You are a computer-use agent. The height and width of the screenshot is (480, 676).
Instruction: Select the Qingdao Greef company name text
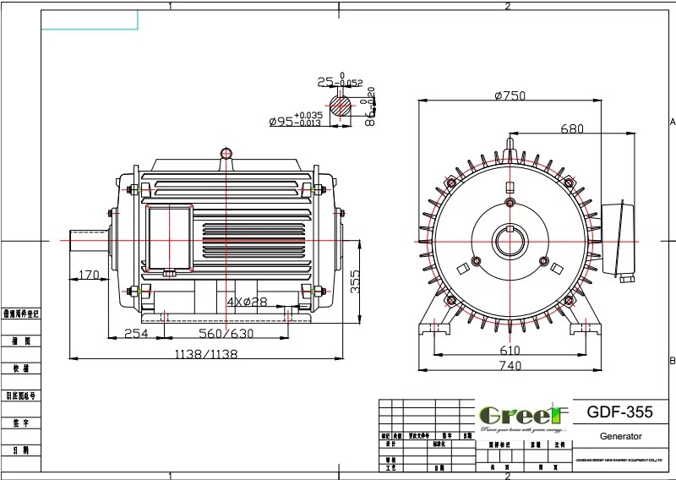[619, 461]
